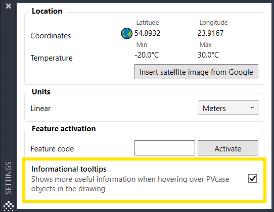Viewport: 274px width, 212px height.
Task: Click the Linear label in Units
Action: (40, 109)
